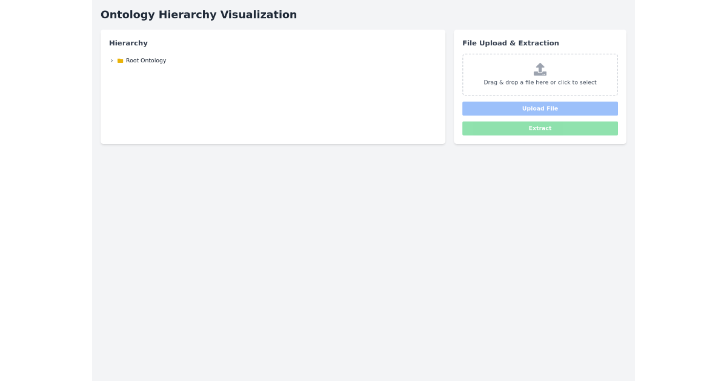727x381 pixels.
Task: Click the upload tray arrow icon
Action: tap(540, 69)
